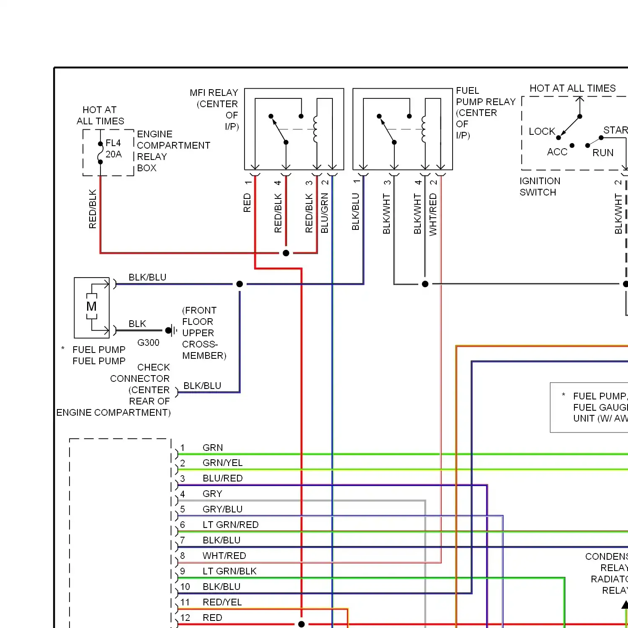
Task: Click the ENGINE COMPARTMENT RELAY BOX label
Action: (173, 151)
